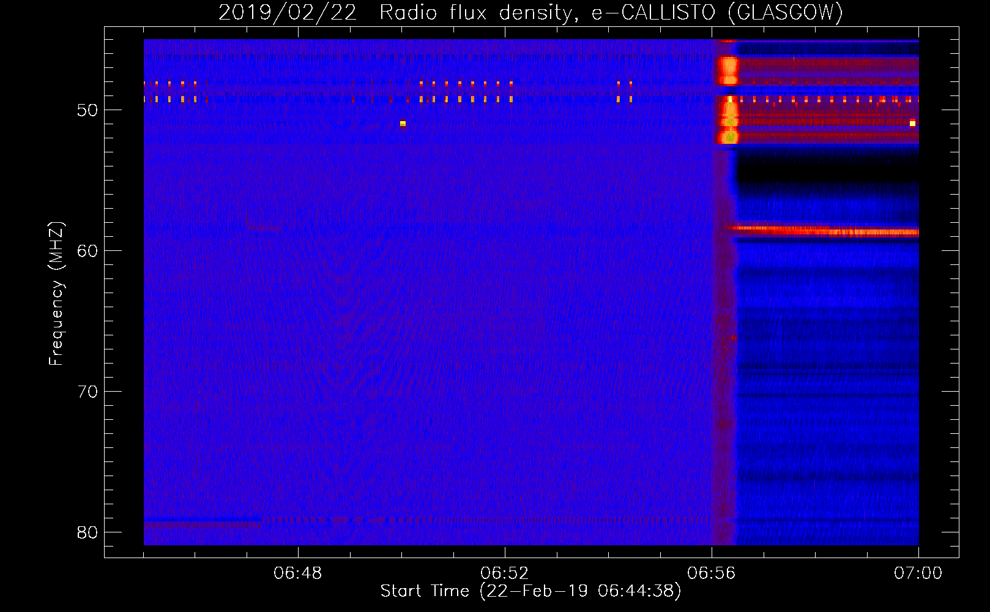This screenshot has height=612, width=990.
Task: Click the plot title "2019/02/22 Radio flux density, e-CALLISTO (GLASGOW)"
Action: tap(530, 12)
